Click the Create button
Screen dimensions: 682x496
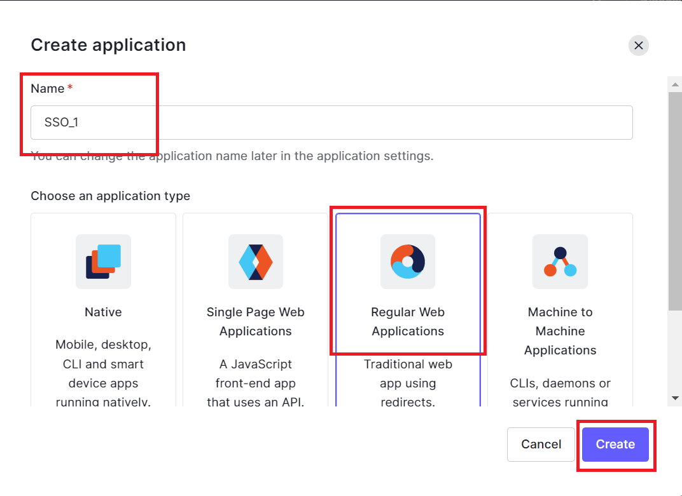(615, 445)
